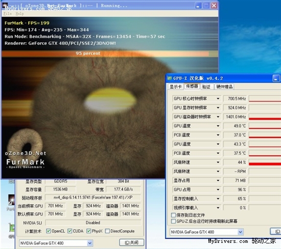This screenshot has height=249, width=281.
Task: Expand the 43.3 °C GPU temperature dropdown
Action: pyautogui.click(x=218, y=144)
